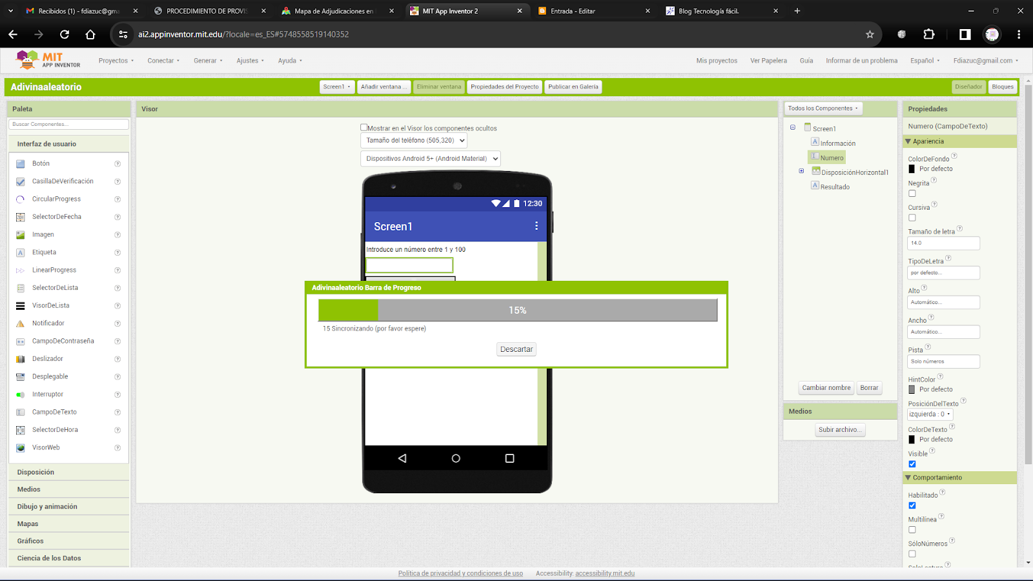Collapse the Screen1 tree node

[x=793, y=128]
